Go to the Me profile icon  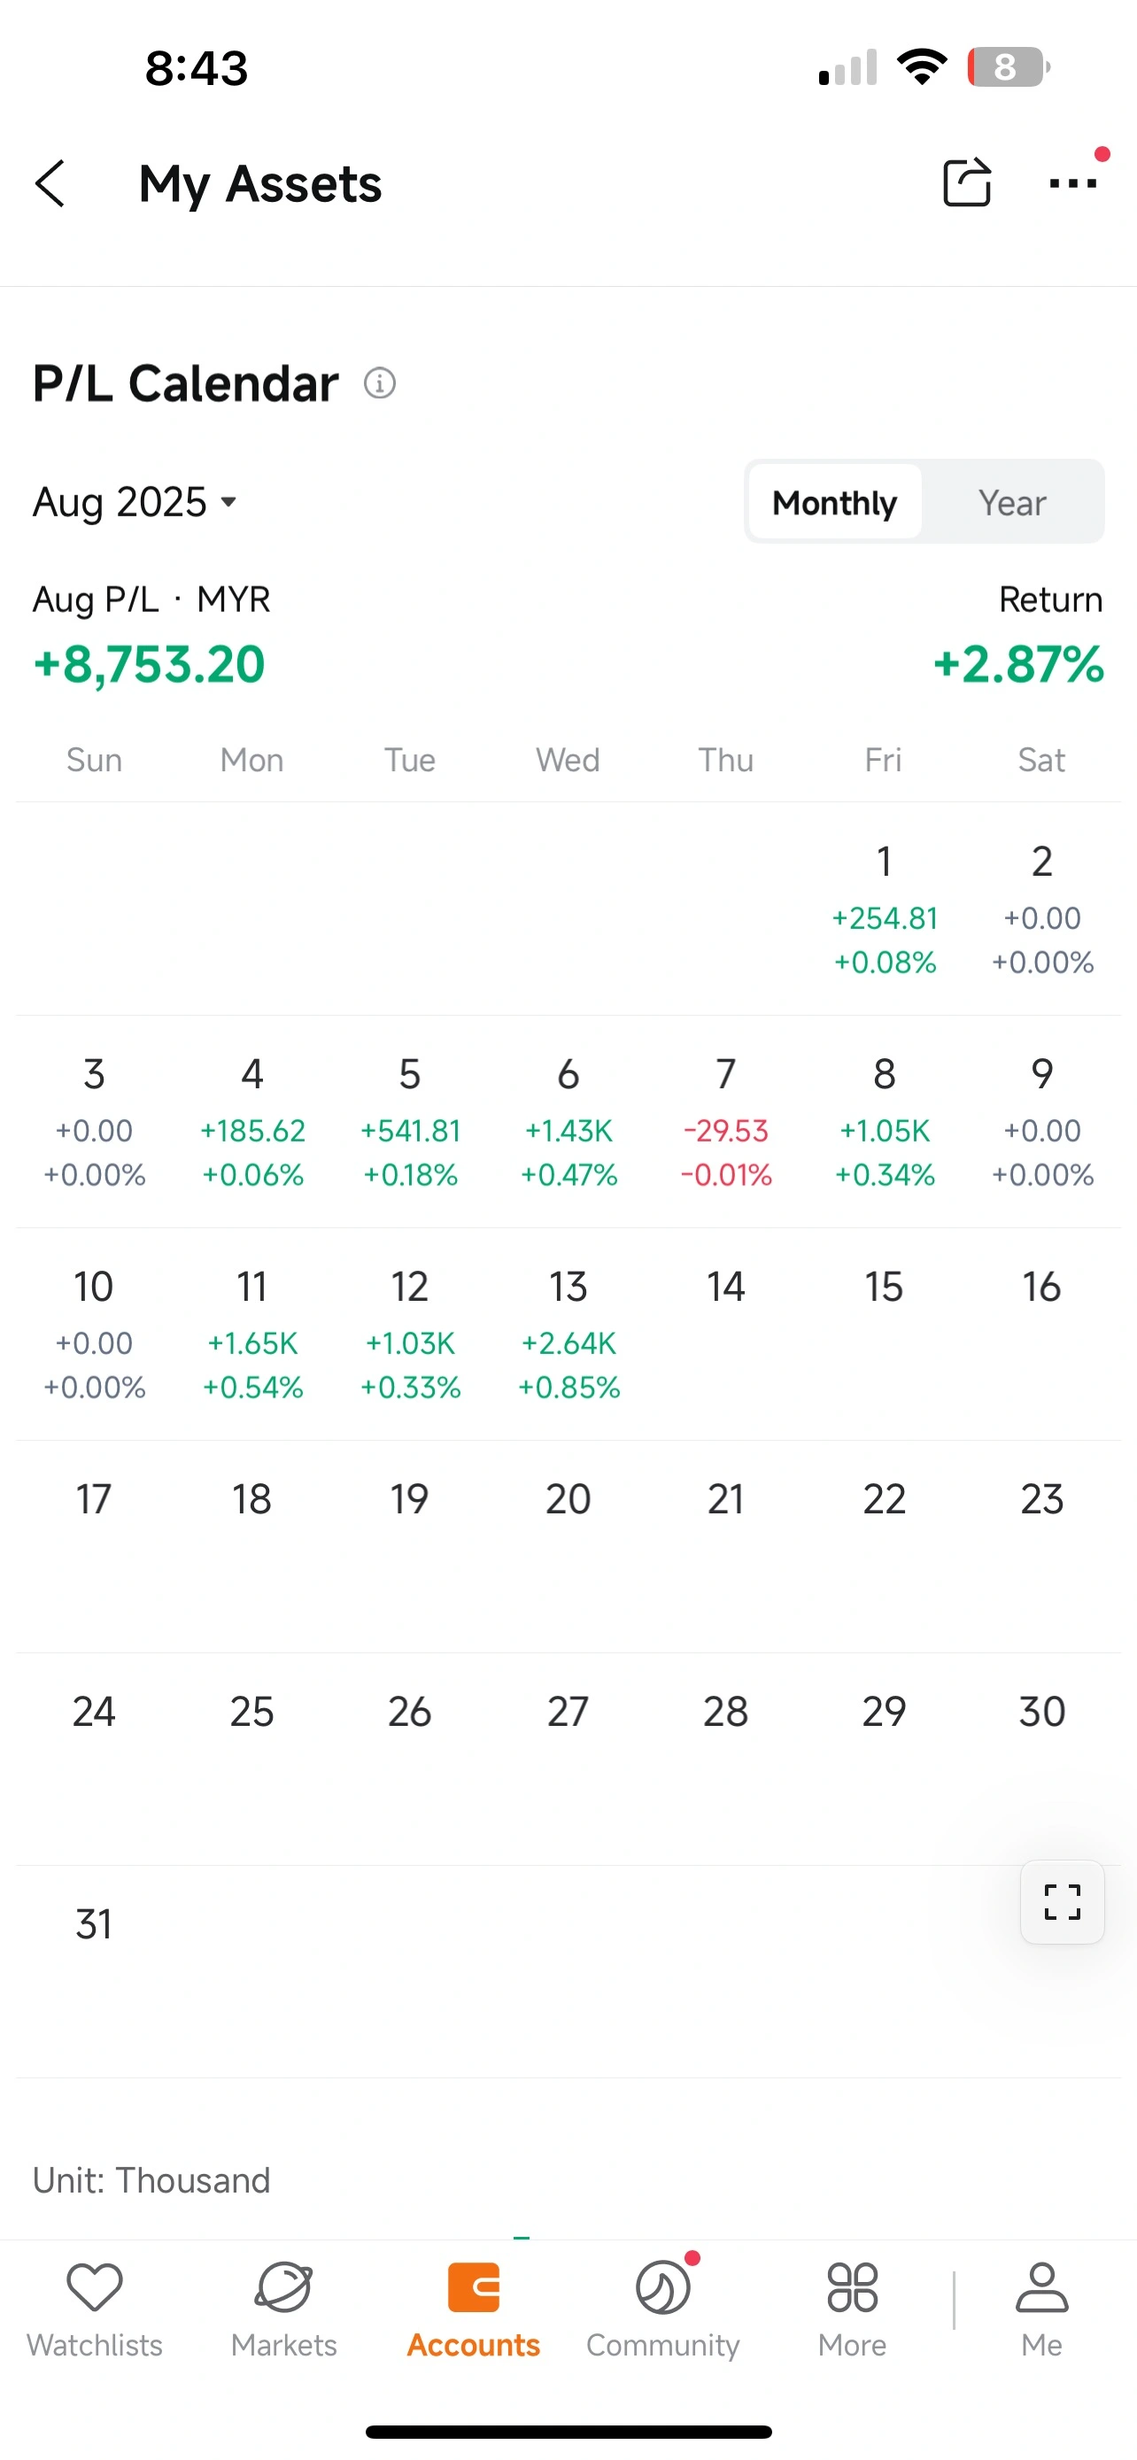[x=1041, y=2289]
